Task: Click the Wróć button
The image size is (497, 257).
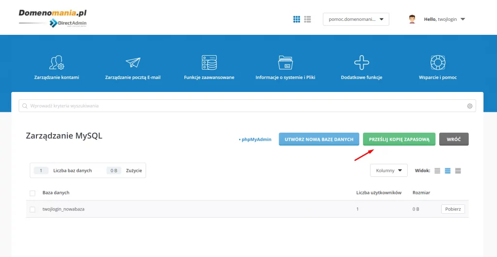Action: tap(454, 139)
